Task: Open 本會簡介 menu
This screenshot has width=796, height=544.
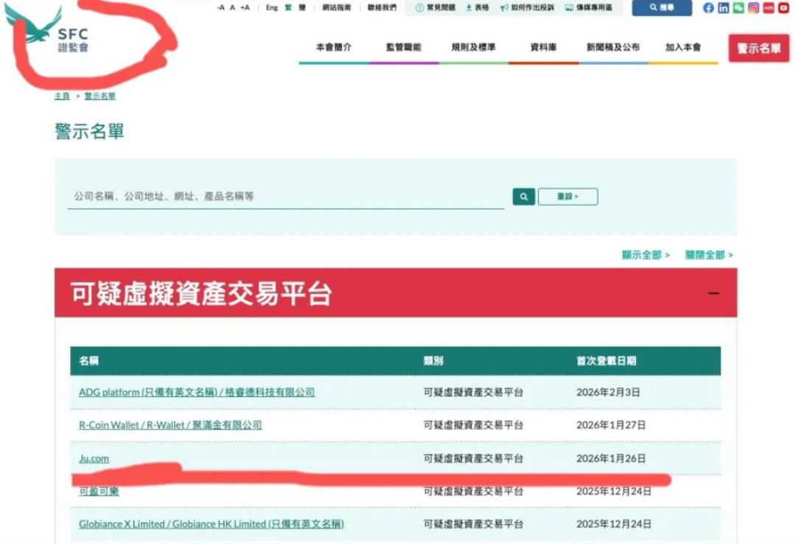Action: [334, 47]
